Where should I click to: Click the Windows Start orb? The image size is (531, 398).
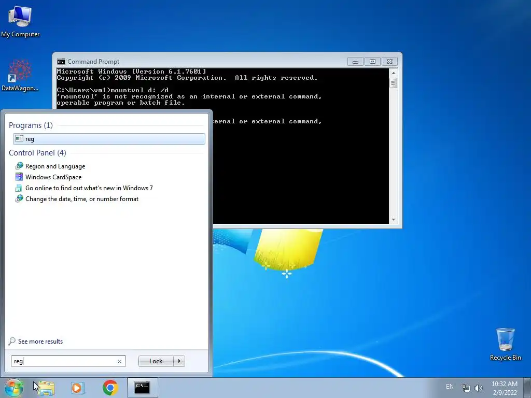14,388
